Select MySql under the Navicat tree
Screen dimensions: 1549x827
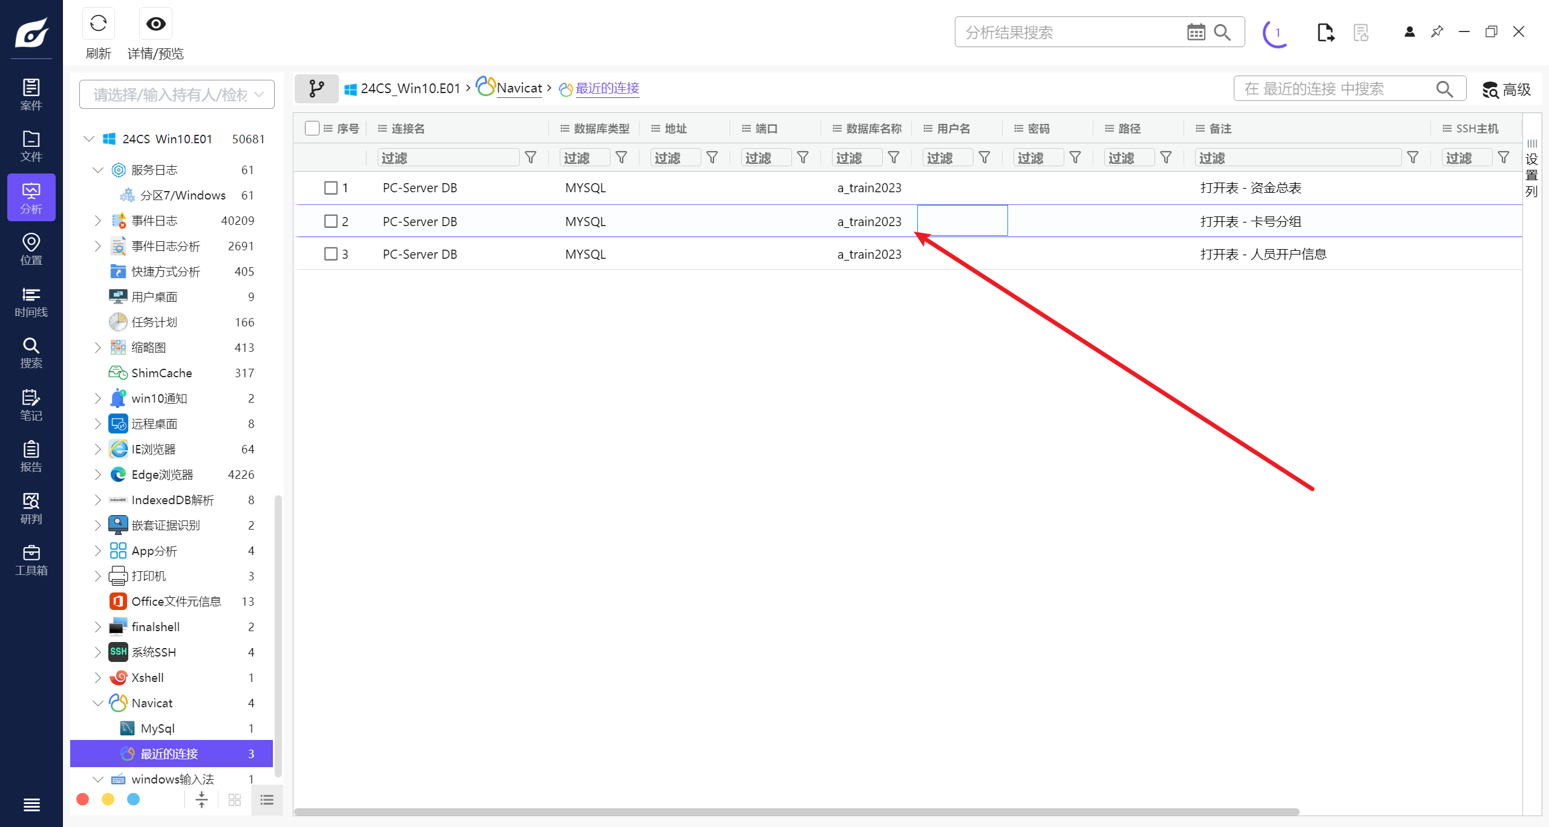pos(157,728)
